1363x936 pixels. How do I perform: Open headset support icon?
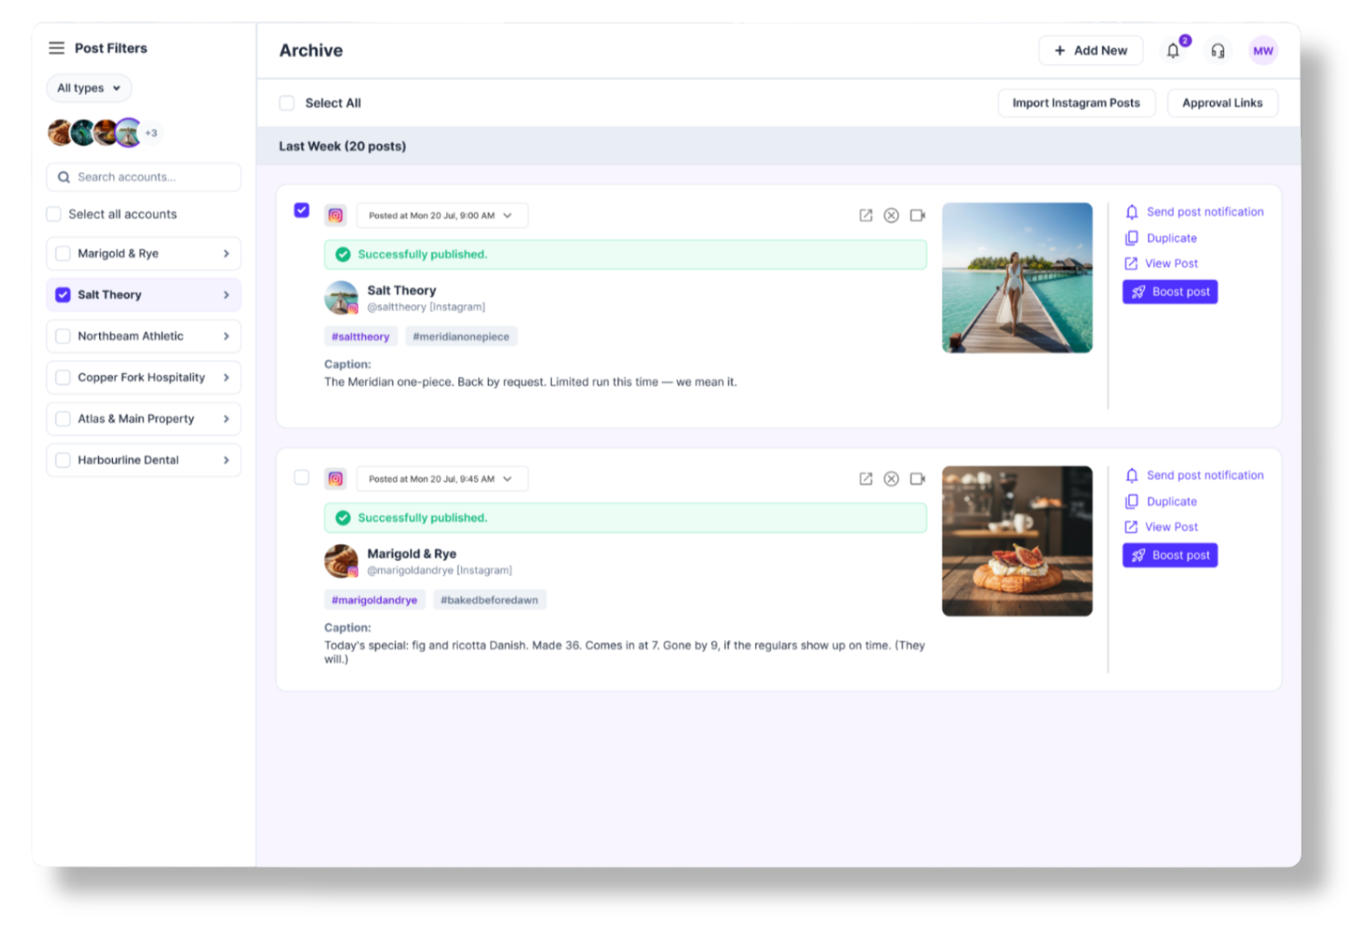point(1218,51)
